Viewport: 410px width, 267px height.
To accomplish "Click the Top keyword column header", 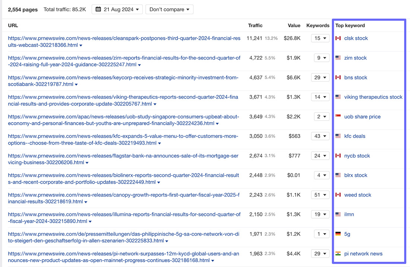I will pyautogui.click(x=350, y=25).
